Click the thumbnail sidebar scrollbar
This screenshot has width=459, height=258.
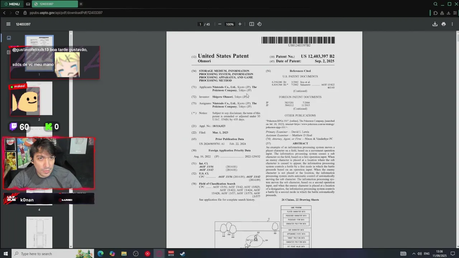(71, 140)
